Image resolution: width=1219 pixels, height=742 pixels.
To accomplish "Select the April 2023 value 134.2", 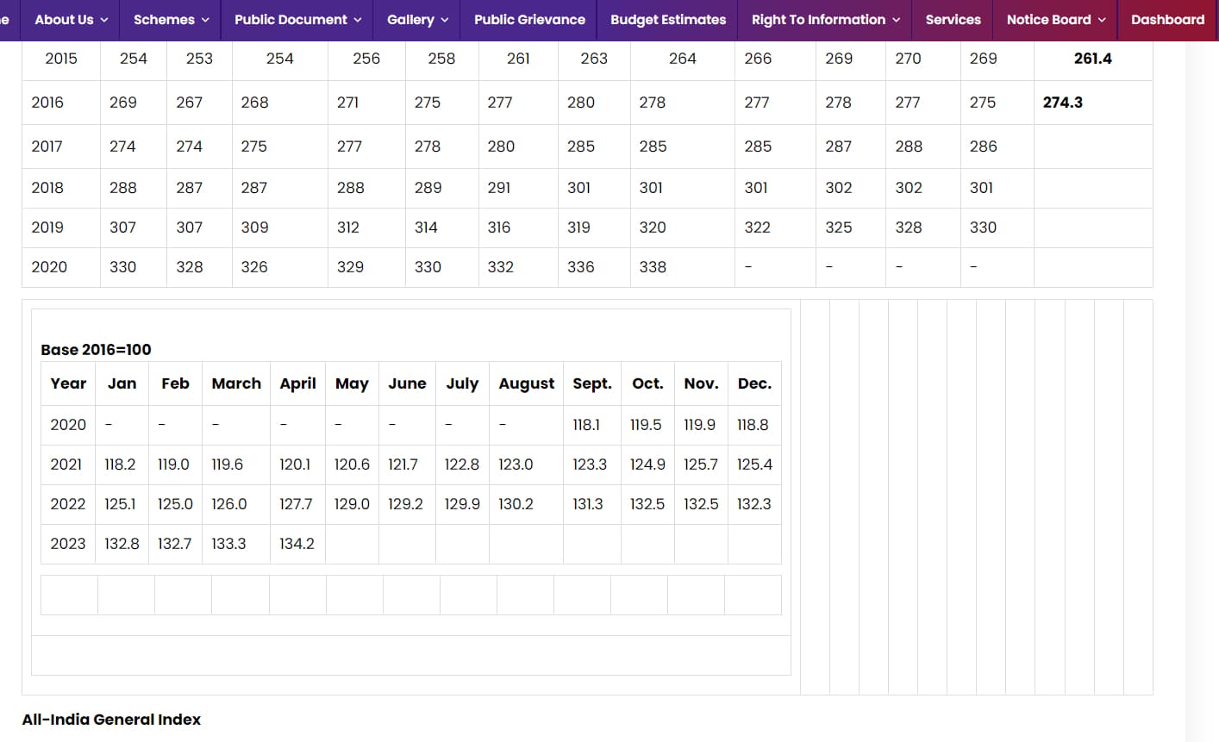I will [297, 544].
